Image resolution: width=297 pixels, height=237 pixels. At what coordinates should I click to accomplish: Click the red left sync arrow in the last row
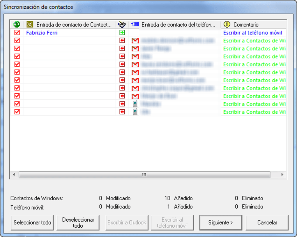click(122, 112)
